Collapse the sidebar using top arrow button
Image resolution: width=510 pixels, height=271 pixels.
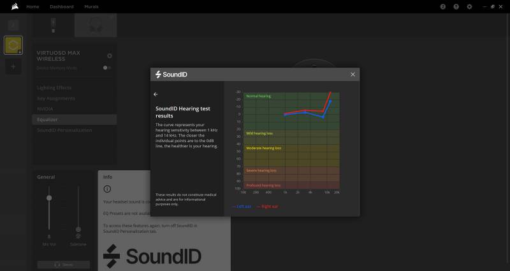coord(13,24)
